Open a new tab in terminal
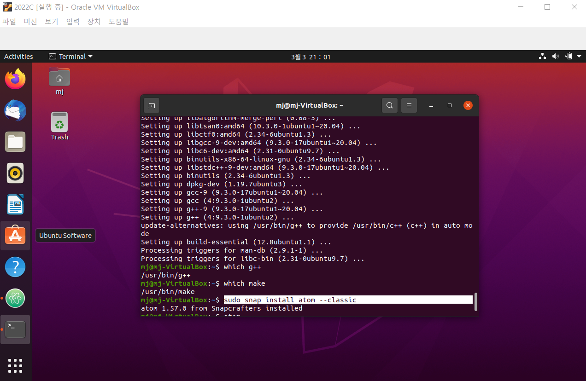 click(152, 105)
